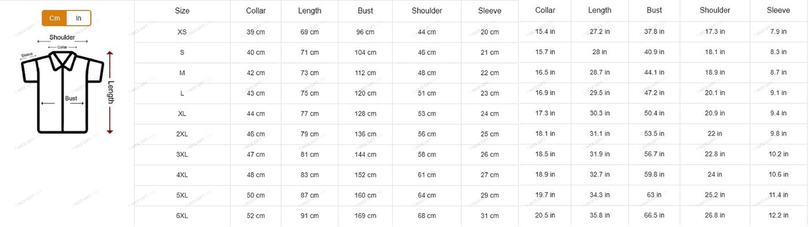Switch units to In toggle
The width and height of the screenshot is (809, 227).
(79, 18)
